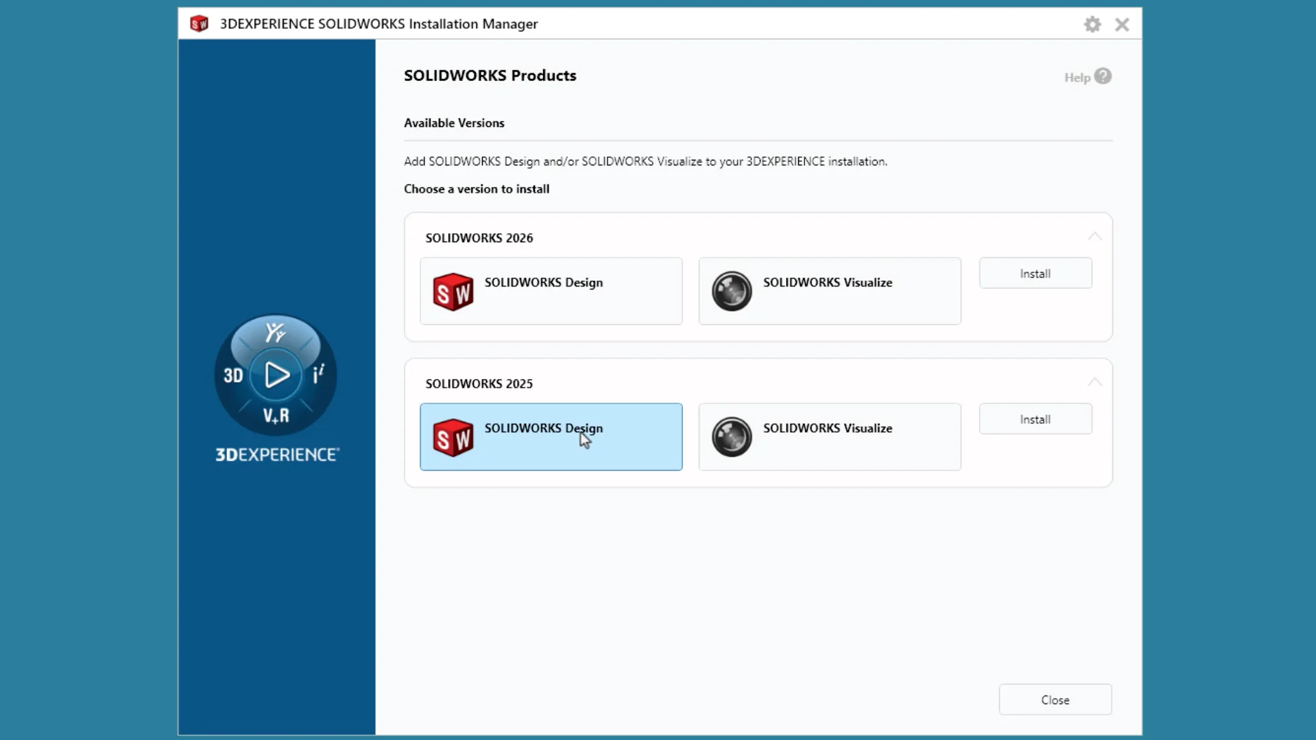Click the SOLIDWORKS Products title
This screenshot has height=740, width=1316.
[x=490, y=75]
